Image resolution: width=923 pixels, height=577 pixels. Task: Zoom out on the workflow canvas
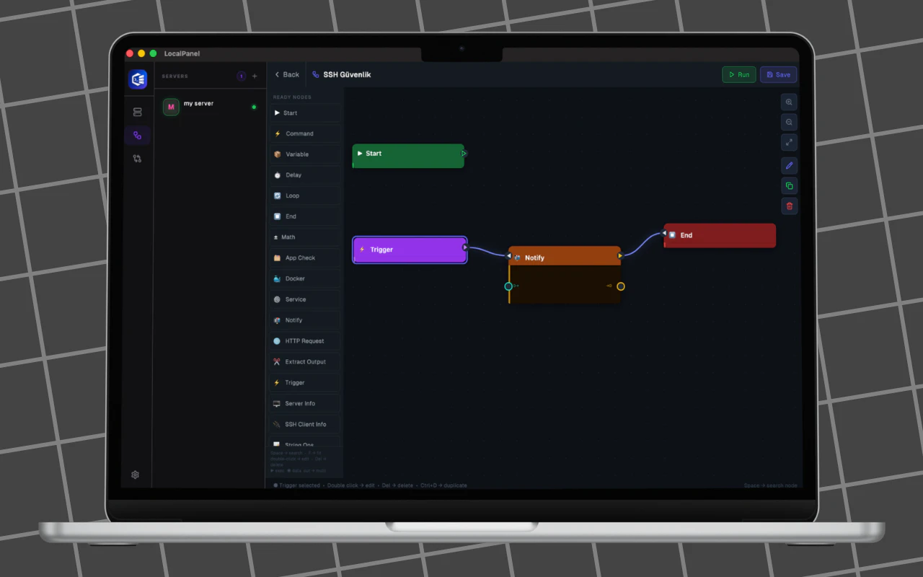[789, 123]
